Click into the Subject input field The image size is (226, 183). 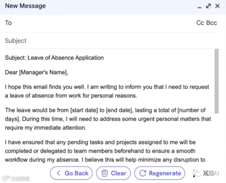point(106,41)
